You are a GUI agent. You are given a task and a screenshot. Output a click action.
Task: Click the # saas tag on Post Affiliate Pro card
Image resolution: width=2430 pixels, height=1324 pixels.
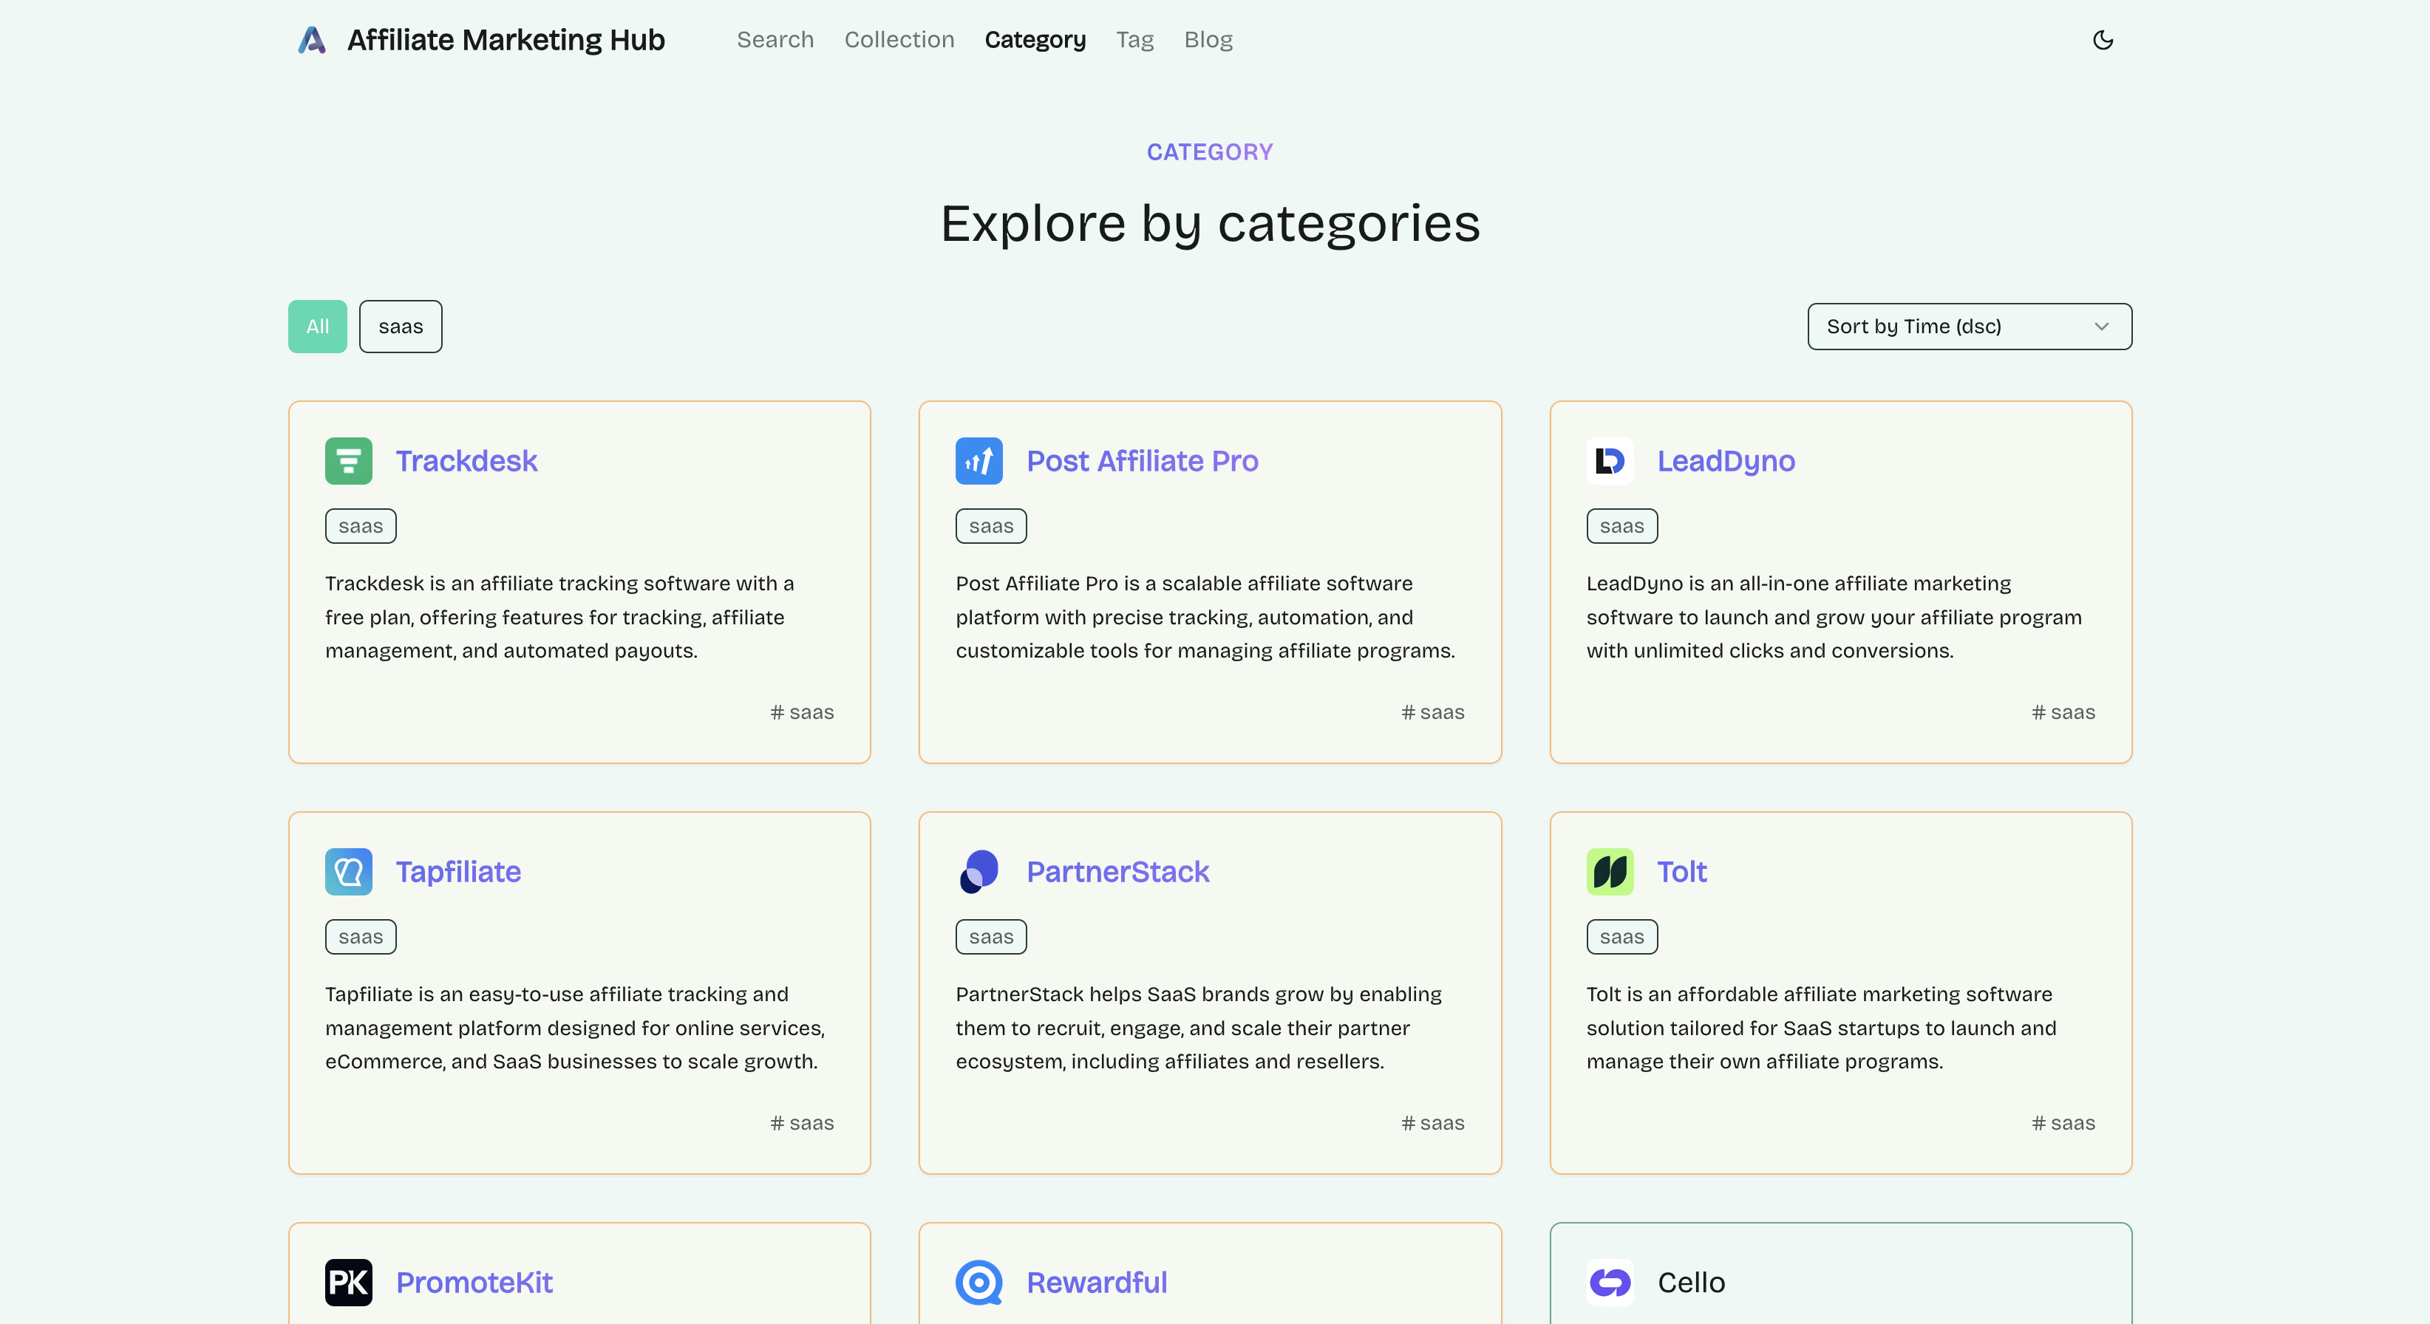[x=1433, y=712]
